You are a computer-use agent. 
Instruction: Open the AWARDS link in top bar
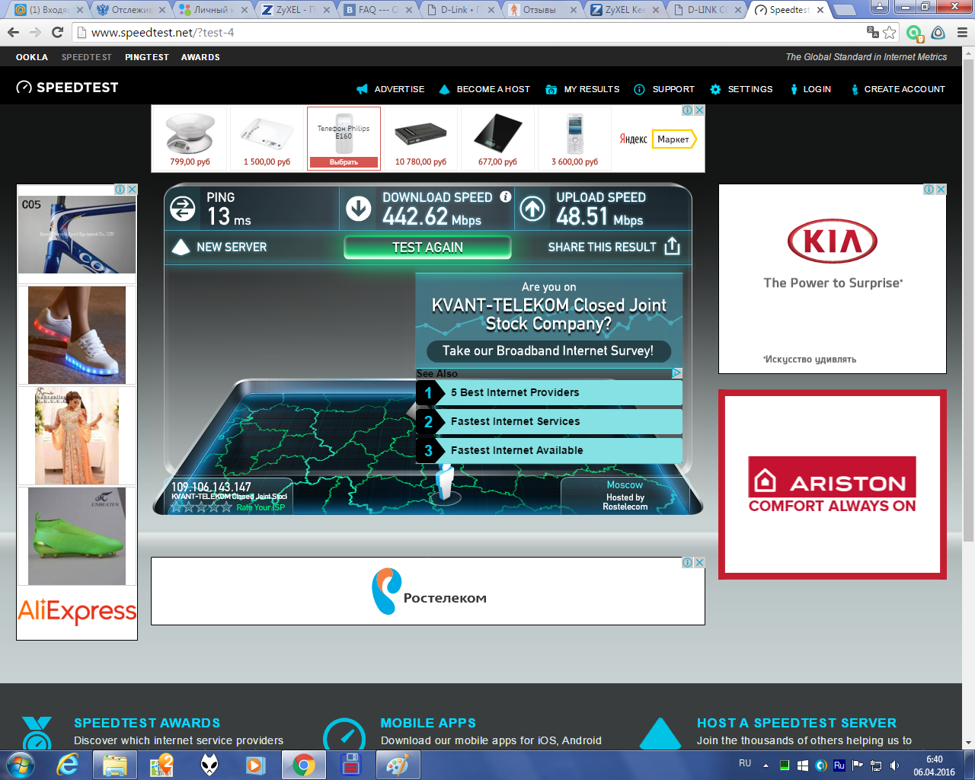(x=200, y=57)
